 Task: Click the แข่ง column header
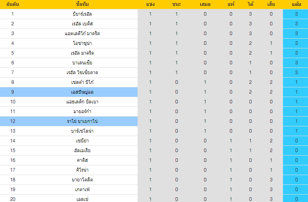coord(150,4)
